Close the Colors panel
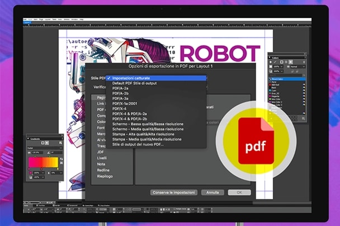Image resolution: width=340 pixels, height=226 pixels. pyautogui.click(x=305, y=54)
